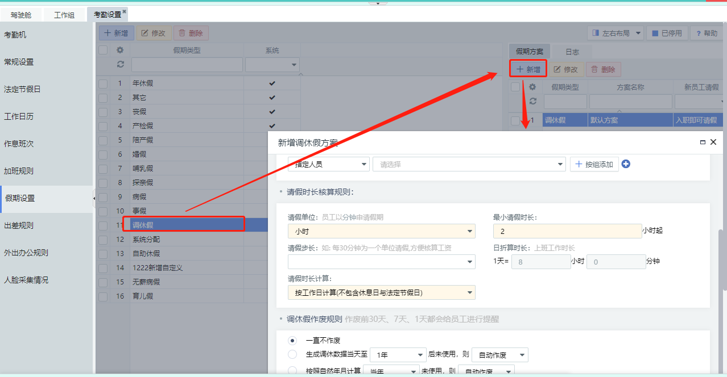
Task: Open the 请假单位 dropdown showing 小时
Action: [382, 231]
